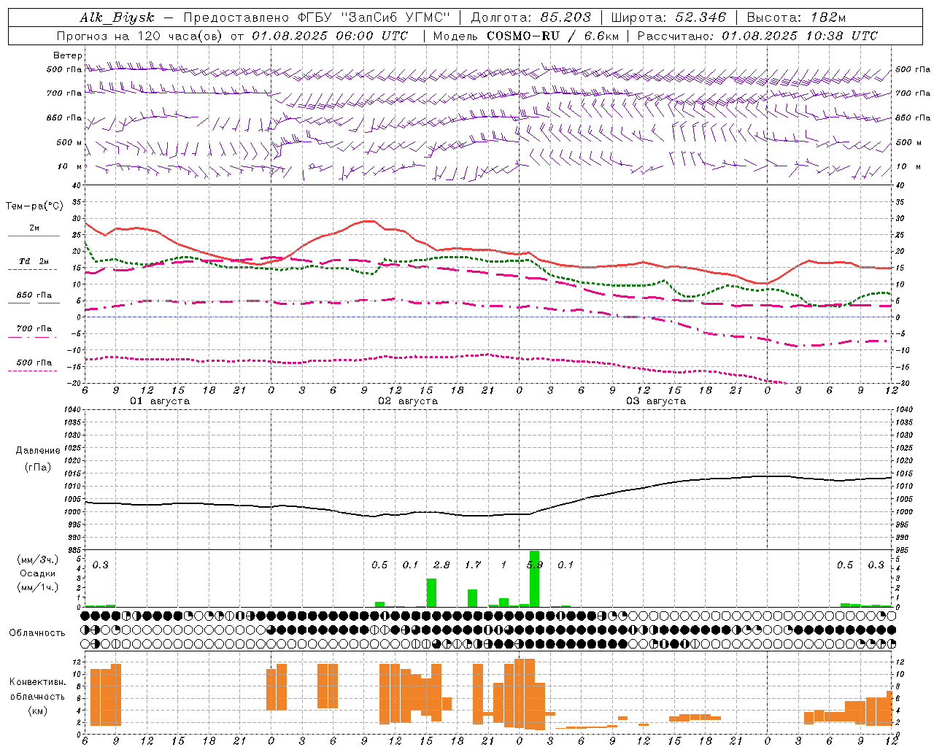The width and height of the screenshot is (934, 747).
Task: Select the Облачность row label
Action: point(37,633)
